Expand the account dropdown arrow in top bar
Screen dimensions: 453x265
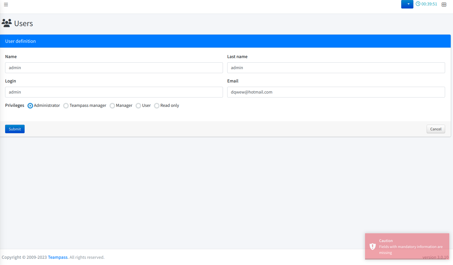tap(408, 5)
